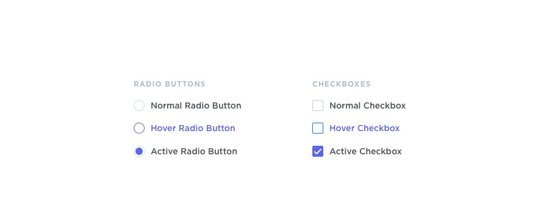Click the "Normal Radio Button" label text
This screenshot has height=222, width=549.
[196, 106]
